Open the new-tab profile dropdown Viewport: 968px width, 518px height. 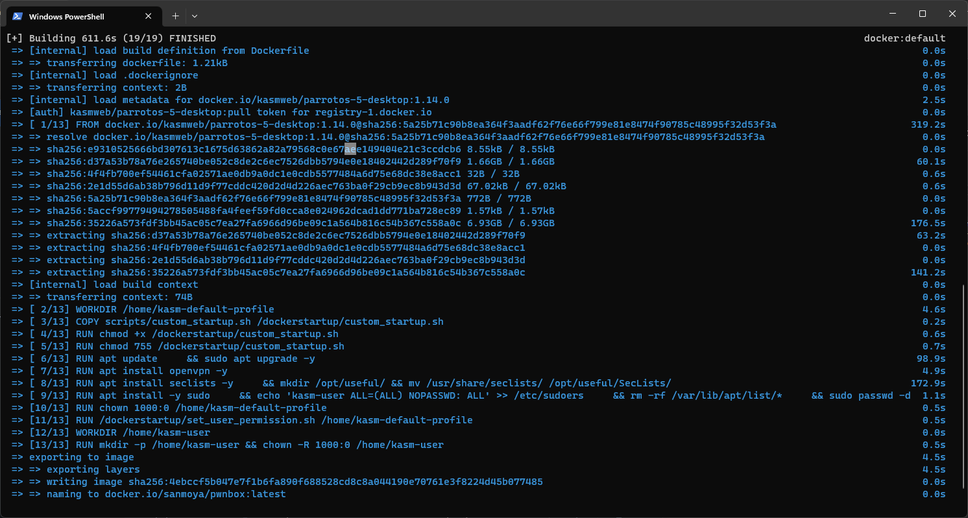coord(195,16)
